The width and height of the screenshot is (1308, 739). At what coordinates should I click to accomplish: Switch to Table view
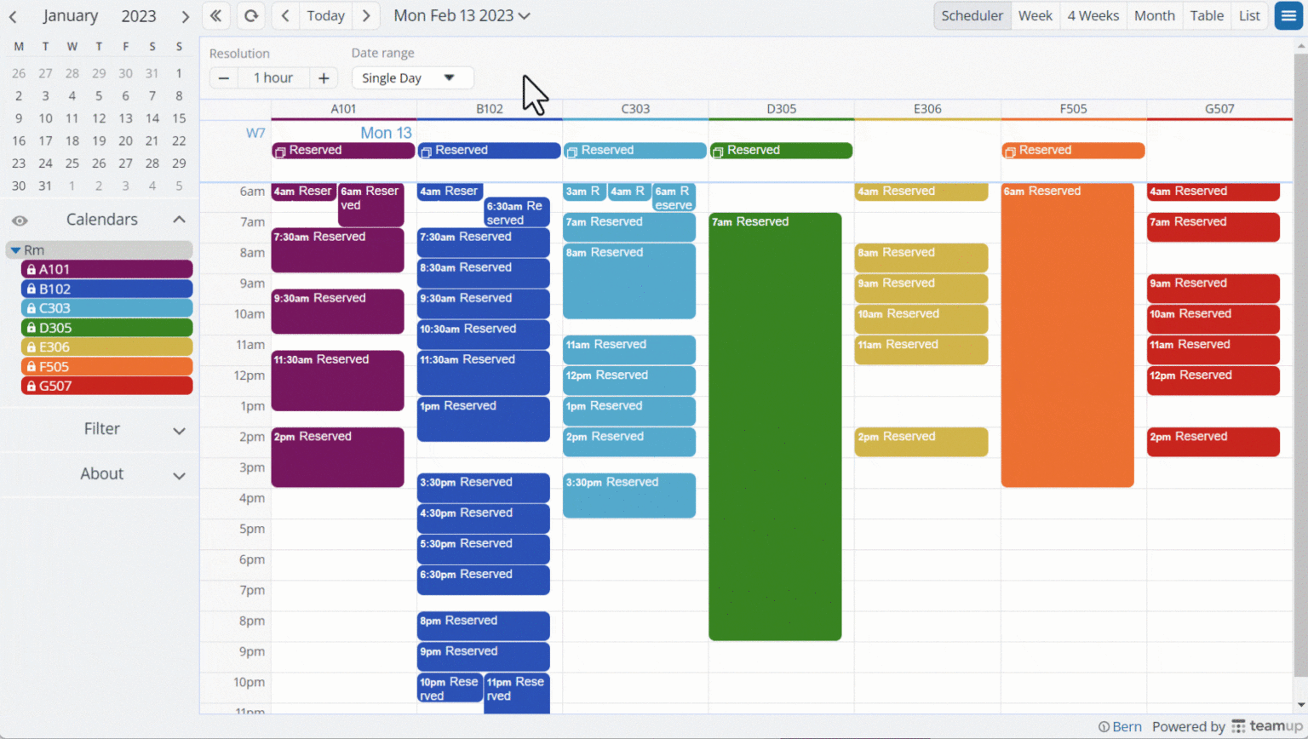point(1207,15)
